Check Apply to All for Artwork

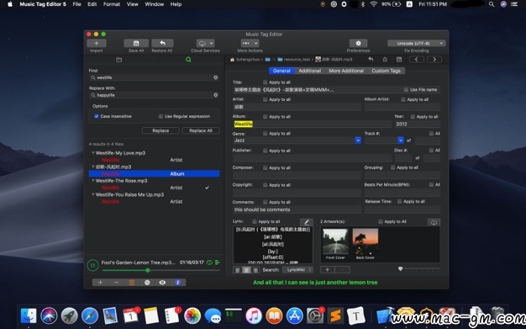pos(381,221)
